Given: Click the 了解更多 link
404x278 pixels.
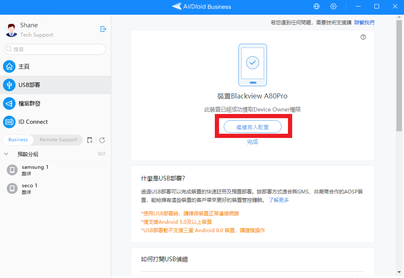Looking at the screenshot, I should pos(279,200).
